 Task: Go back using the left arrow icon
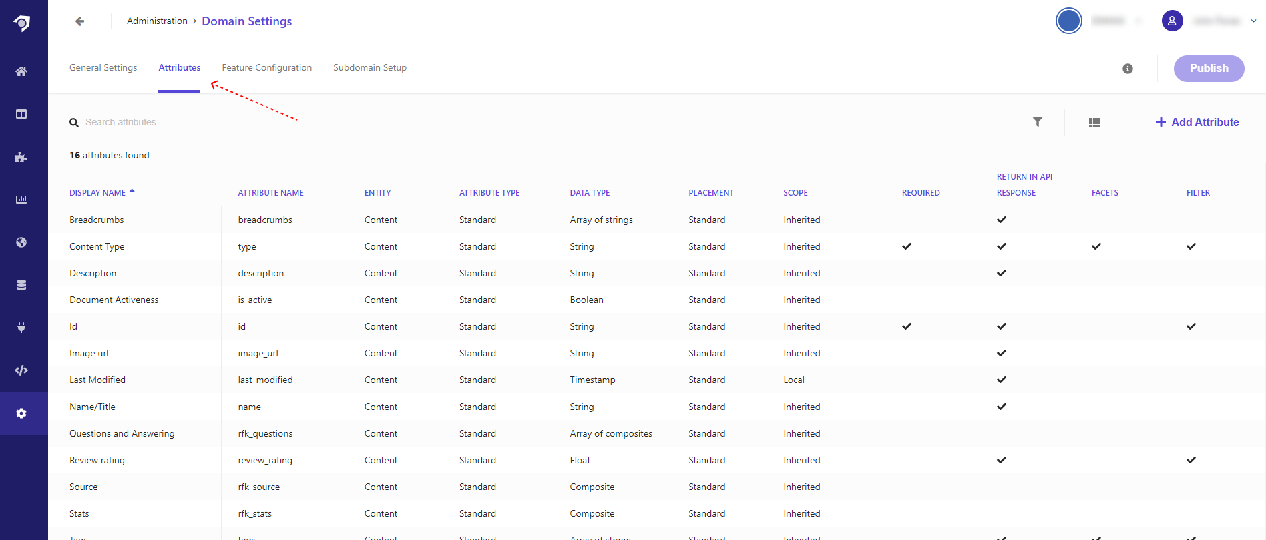pos(80,21)
